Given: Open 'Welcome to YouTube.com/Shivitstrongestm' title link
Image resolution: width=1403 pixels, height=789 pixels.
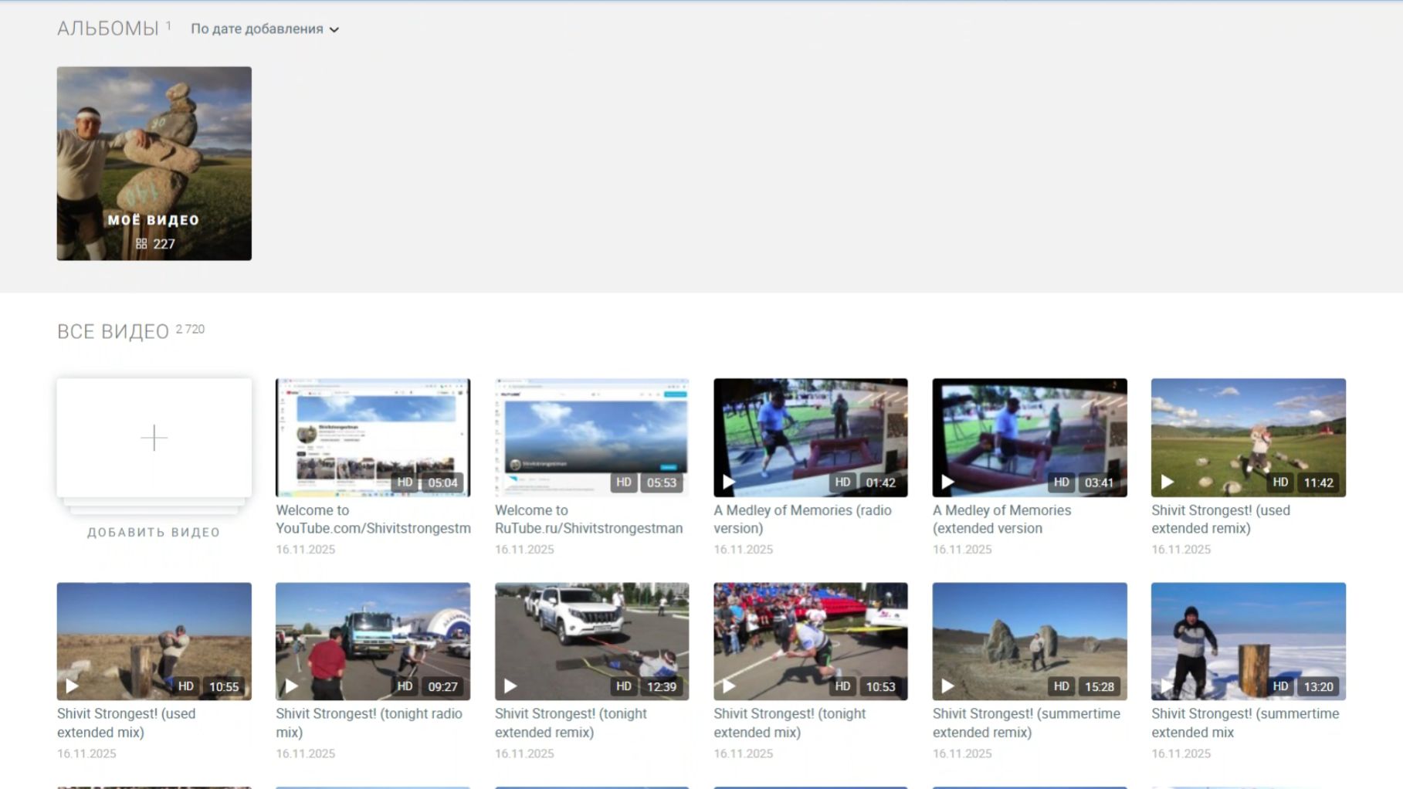Looking at the screenshot, I should click(372, 519).
